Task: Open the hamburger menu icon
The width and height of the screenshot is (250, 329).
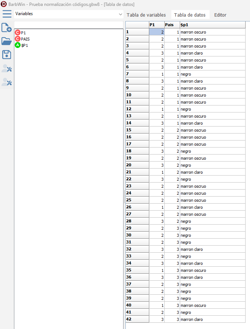Action: click(7, 14)
